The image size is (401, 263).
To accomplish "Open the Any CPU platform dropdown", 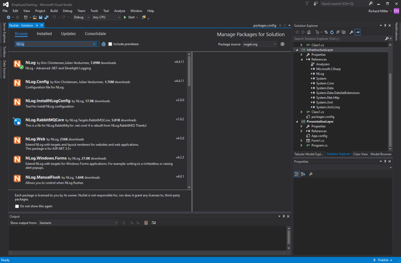I will point(107,17).
